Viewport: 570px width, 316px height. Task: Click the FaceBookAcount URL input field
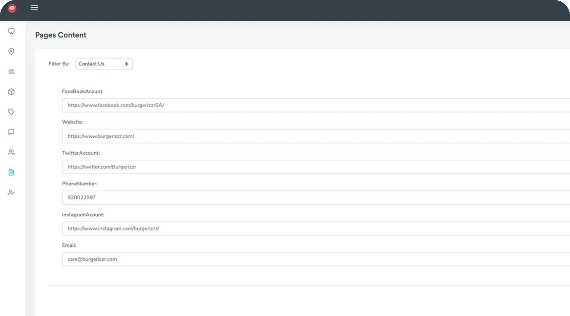314,105
